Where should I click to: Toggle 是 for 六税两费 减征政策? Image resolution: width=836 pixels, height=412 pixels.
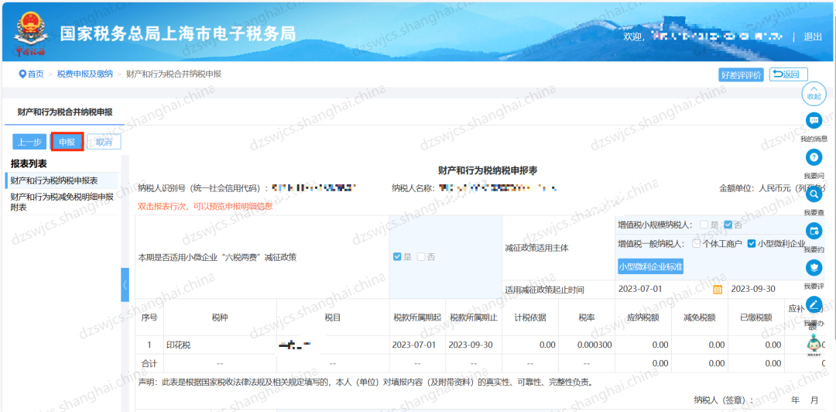[396, 256]
